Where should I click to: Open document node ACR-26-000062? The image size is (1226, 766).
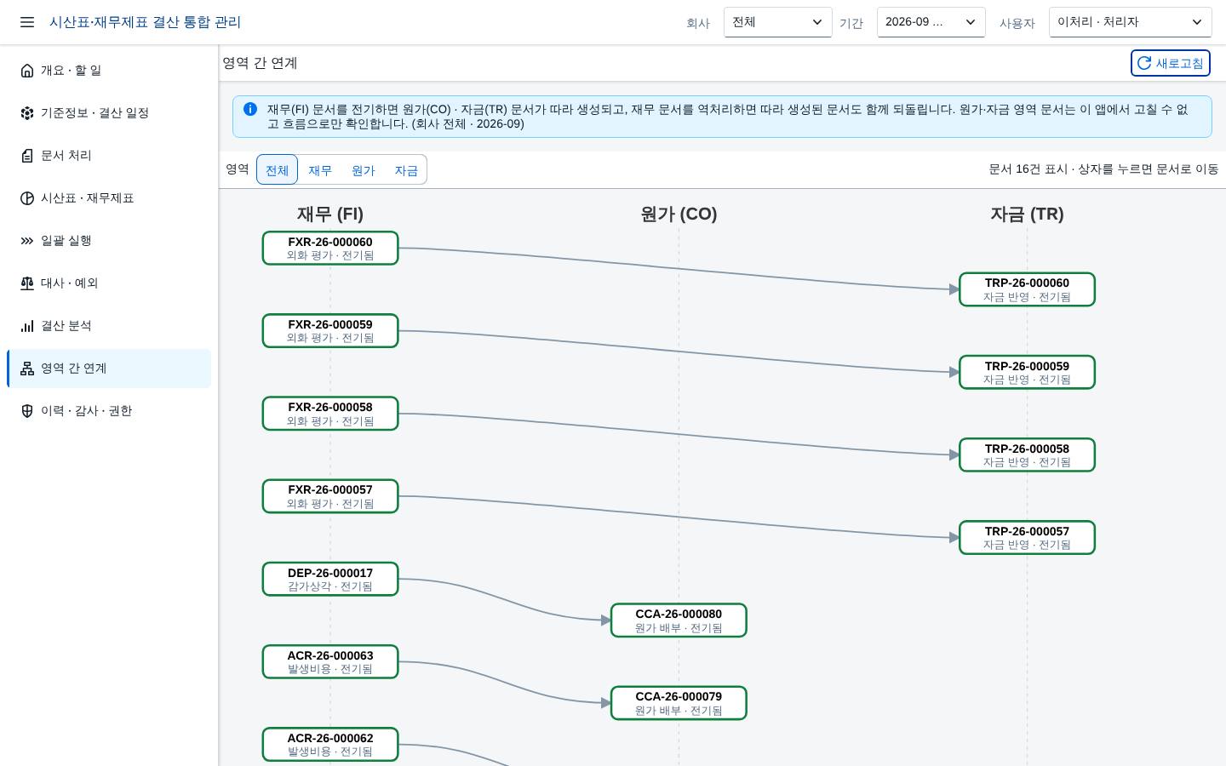330,744
